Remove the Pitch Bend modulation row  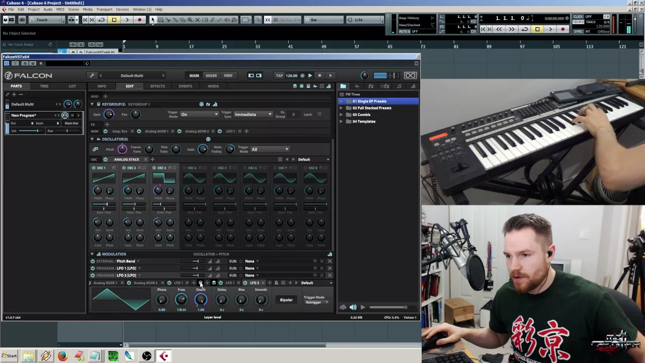coord(330,261)
